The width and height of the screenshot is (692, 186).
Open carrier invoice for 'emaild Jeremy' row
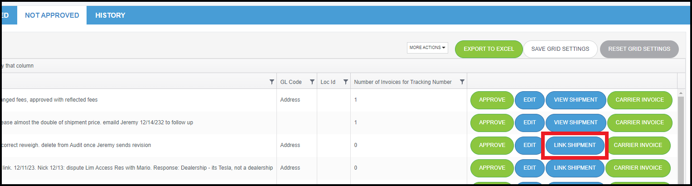point(639,122)
